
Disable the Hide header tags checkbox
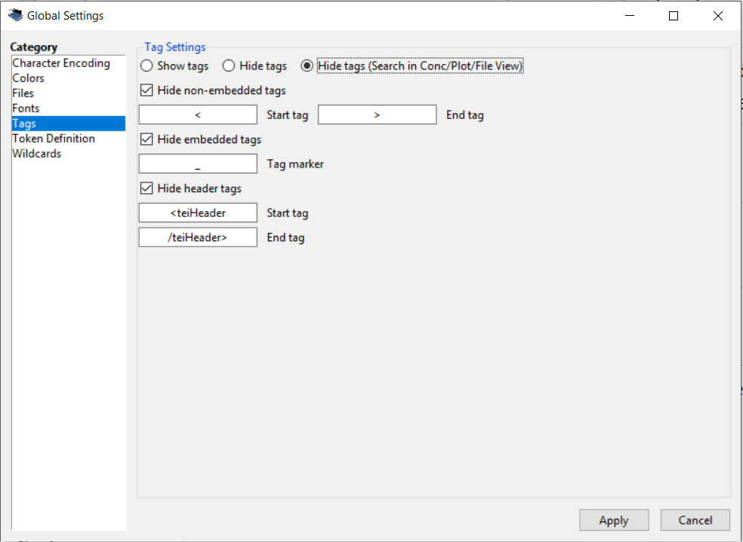(x=147, y=188)
